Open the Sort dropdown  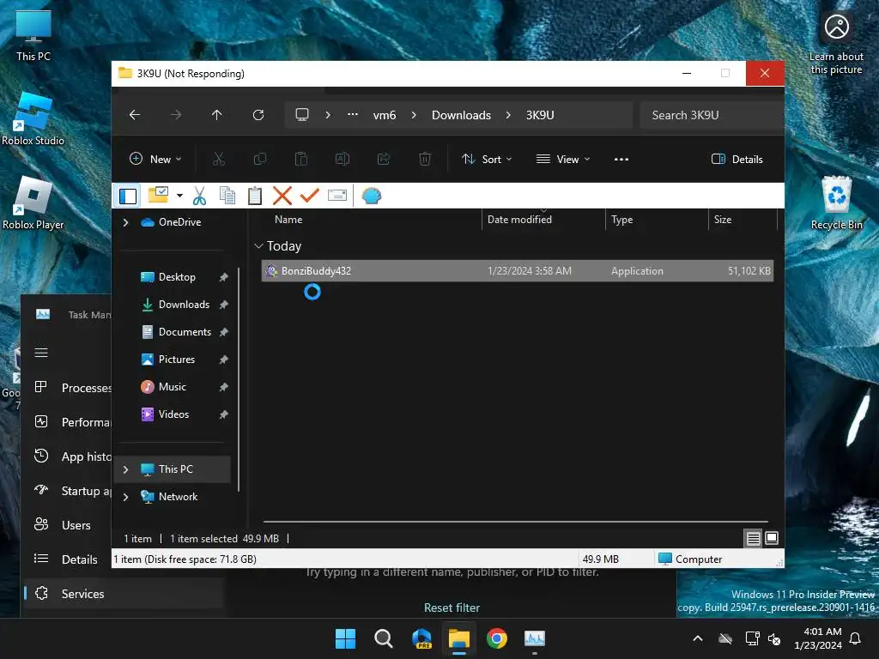pyautogui.click(x=487, y=159)
